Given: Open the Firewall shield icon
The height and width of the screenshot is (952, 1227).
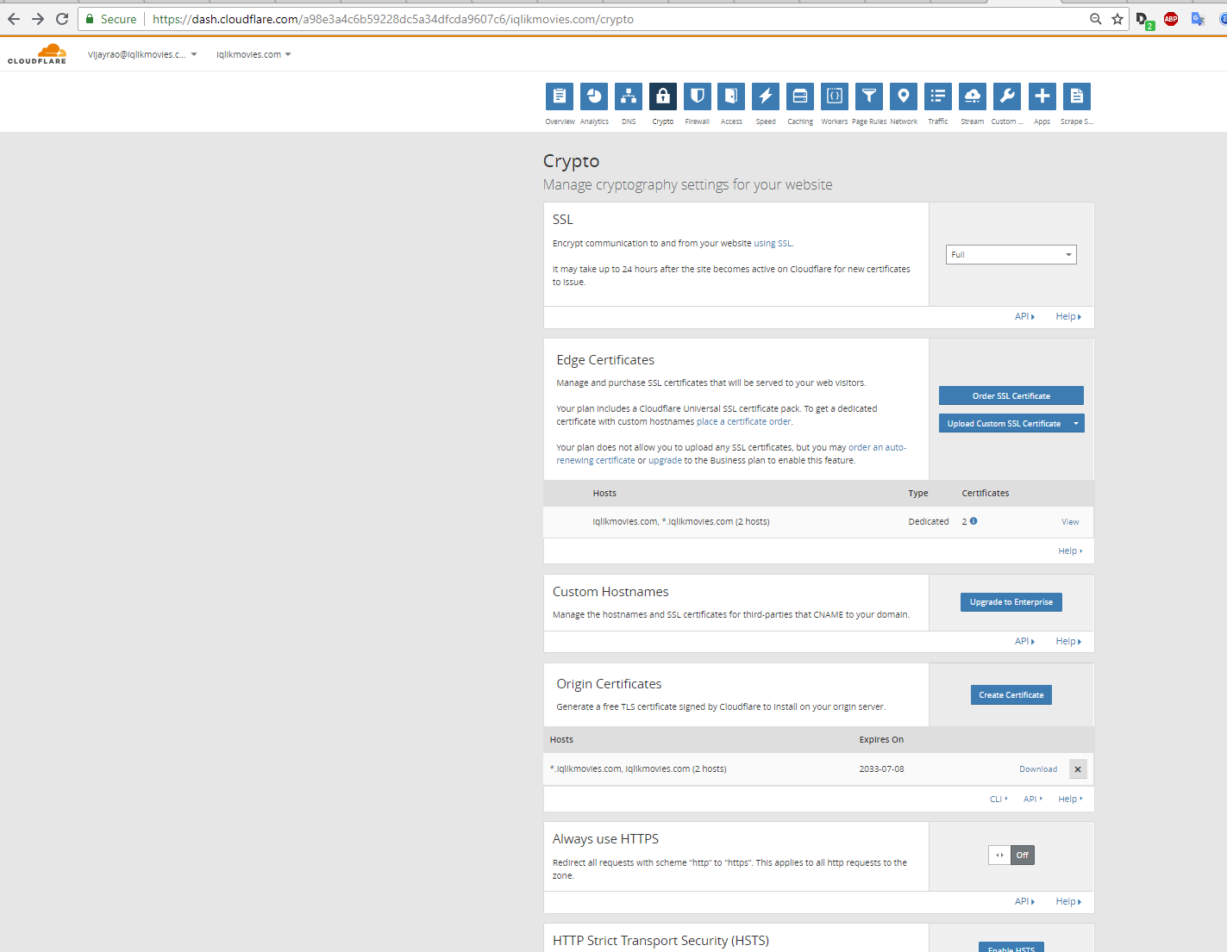Looking at the screenshot, I should 698,96.
